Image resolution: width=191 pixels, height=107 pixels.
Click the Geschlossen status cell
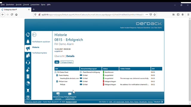point(109,72)
